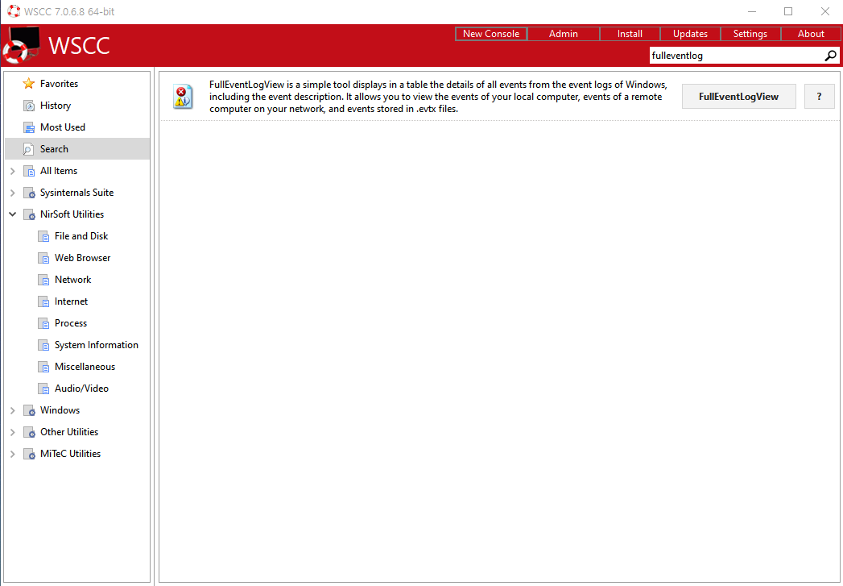Collapse the NirSoft Utilities tree node

[12, 214]
